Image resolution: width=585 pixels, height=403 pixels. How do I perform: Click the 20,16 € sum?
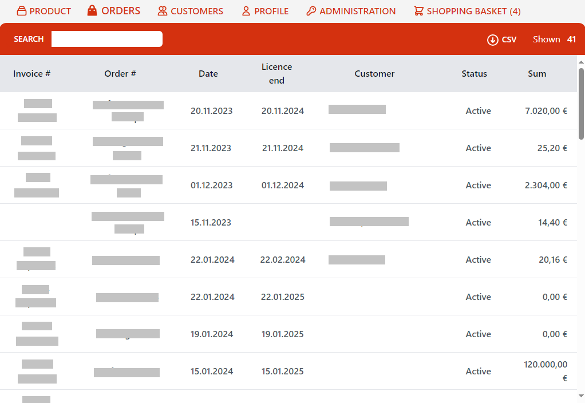pyautogui.click(x=553, y=260)
